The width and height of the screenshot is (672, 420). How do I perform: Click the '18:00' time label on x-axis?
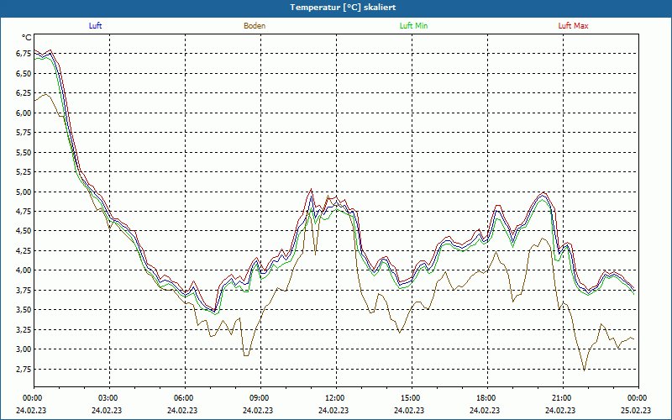coord(486,398)
